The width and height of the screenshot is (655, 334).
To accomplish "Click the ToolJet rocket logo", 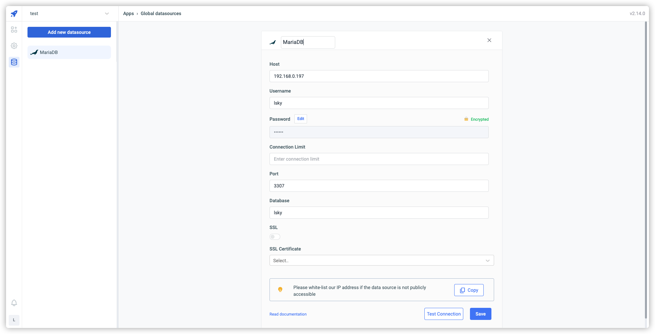I will coord(14,13).
